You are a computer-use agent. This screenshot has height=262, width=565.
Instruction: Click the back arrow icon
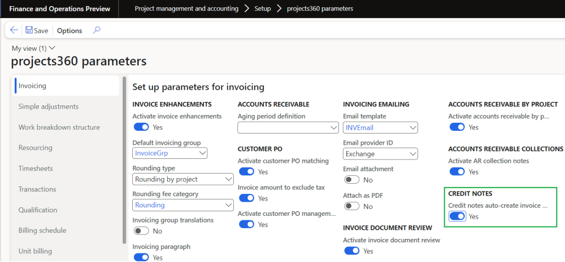[14, 30]
